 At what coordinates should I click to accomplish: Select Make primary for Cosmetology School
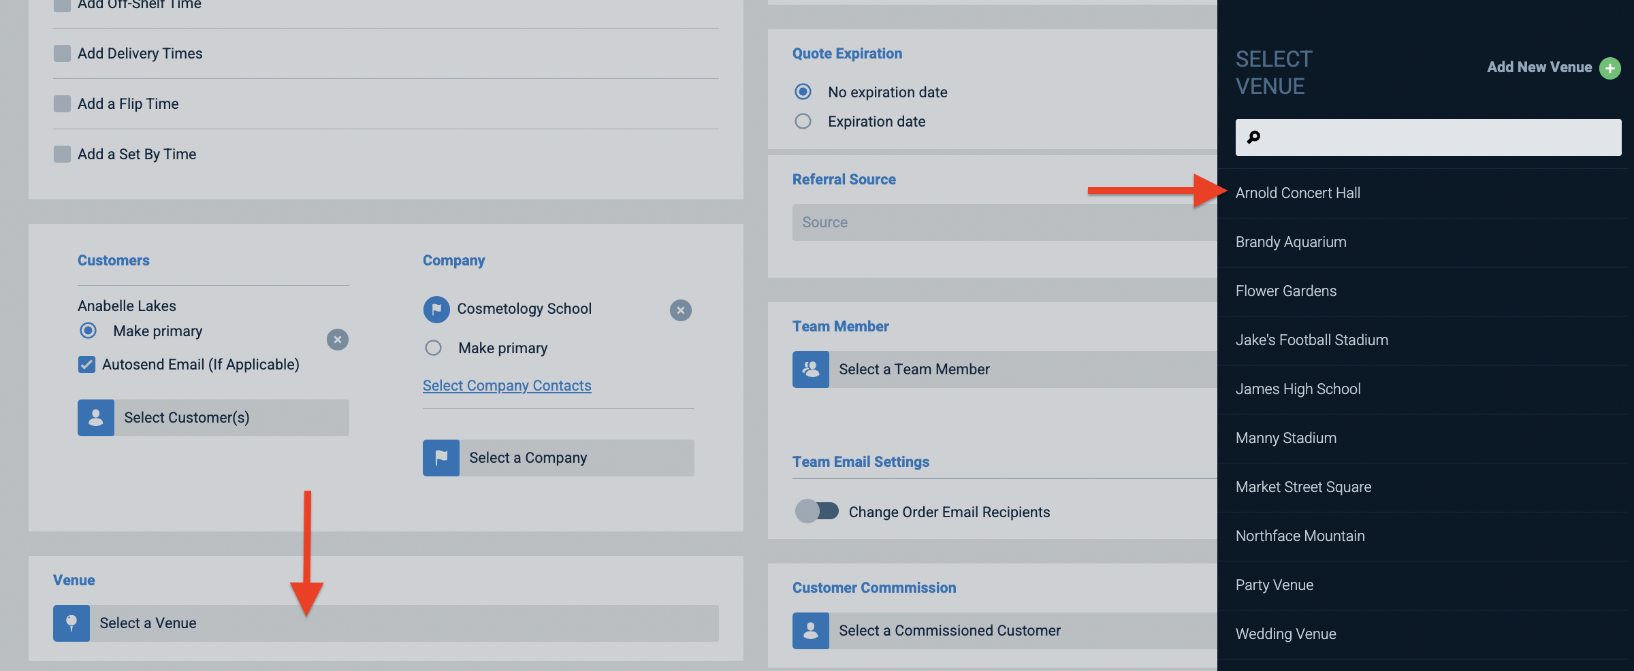[433, 348]
